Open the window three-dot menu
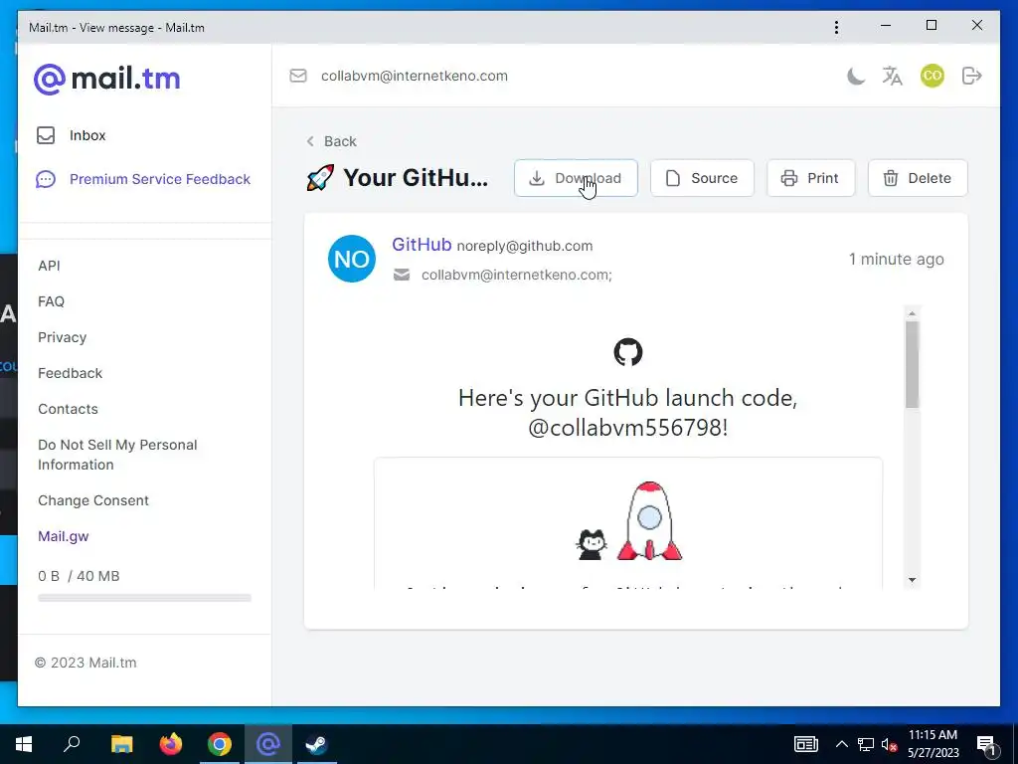The height and width of the screenshot is (764, 1018). (836, 27)
